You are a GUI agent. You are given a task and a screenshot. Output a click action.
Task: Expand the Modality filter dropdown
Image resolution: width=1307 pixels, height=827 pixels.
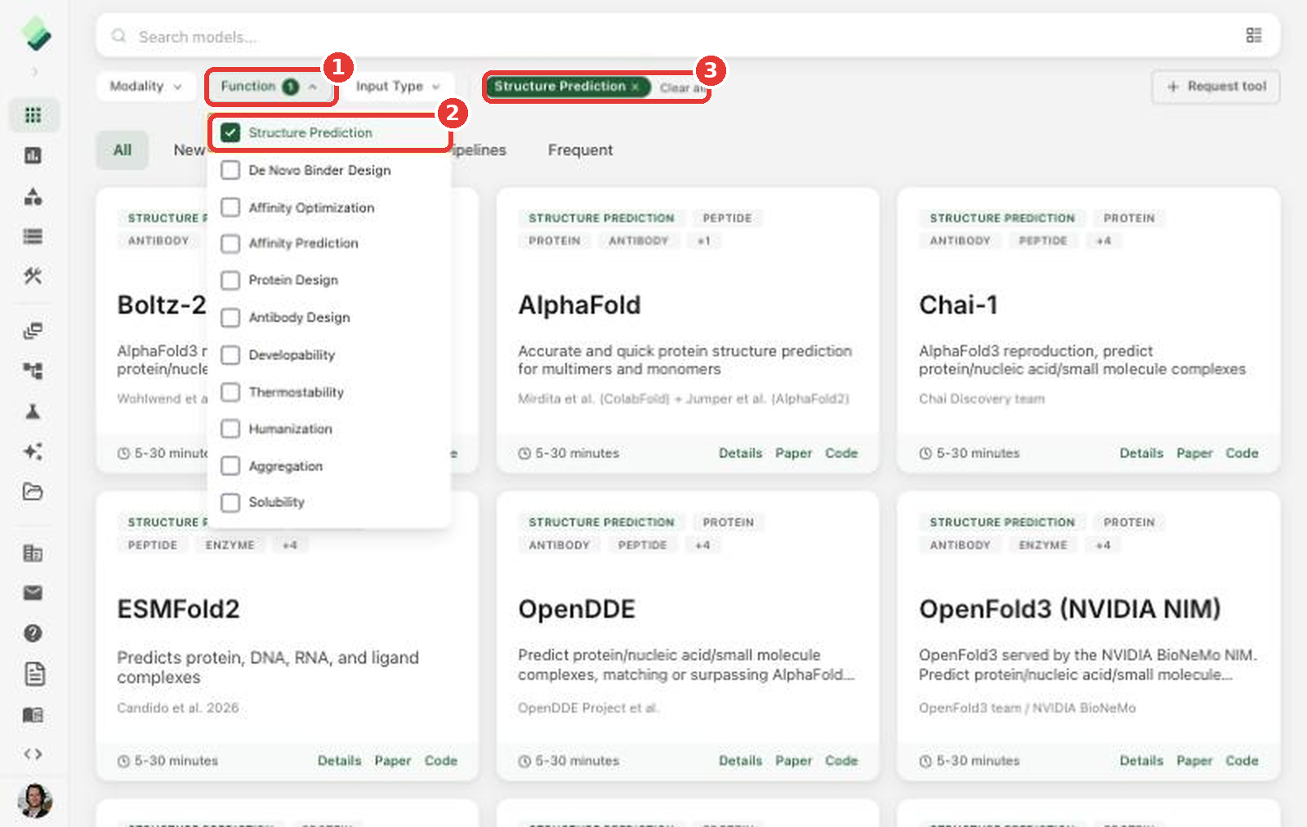pyautogui.click(x=145, y=87)
